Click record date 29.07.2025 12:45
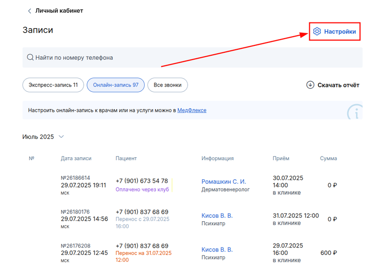Viewport: 392px width, 273px height. coord(84,253)
